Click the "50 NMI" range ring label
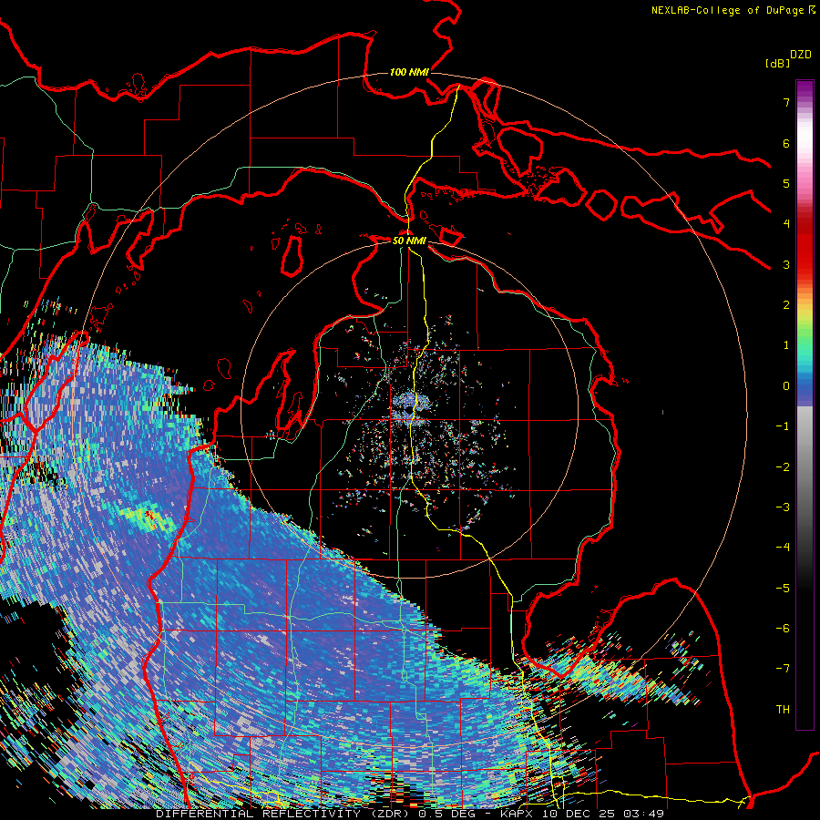 coord(409,241)
